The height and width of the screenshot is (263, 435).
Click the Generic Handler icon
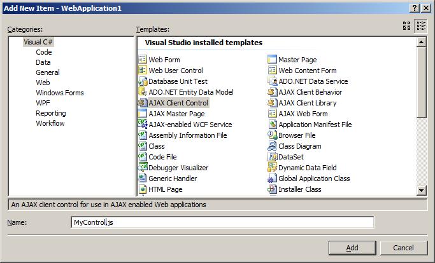click(x=143, y=179)
